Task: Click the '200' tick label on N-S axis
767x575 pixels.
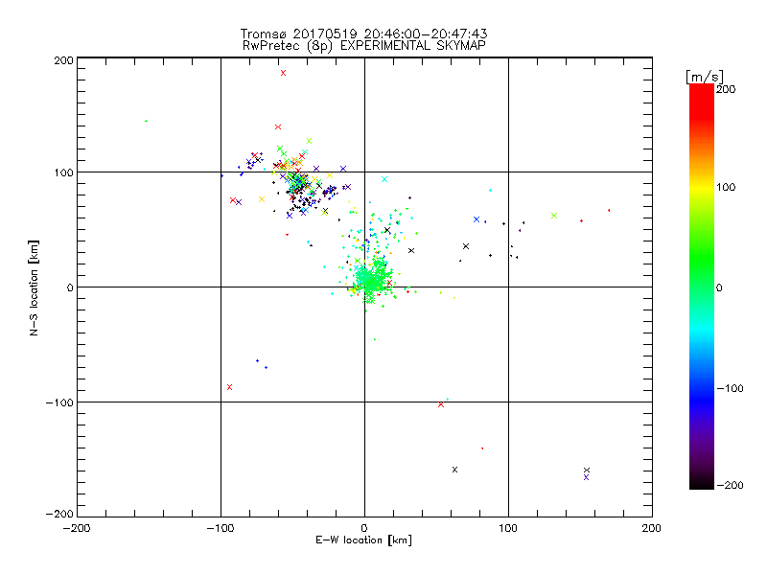Action: pyautogui.click(x=63, y=60)
